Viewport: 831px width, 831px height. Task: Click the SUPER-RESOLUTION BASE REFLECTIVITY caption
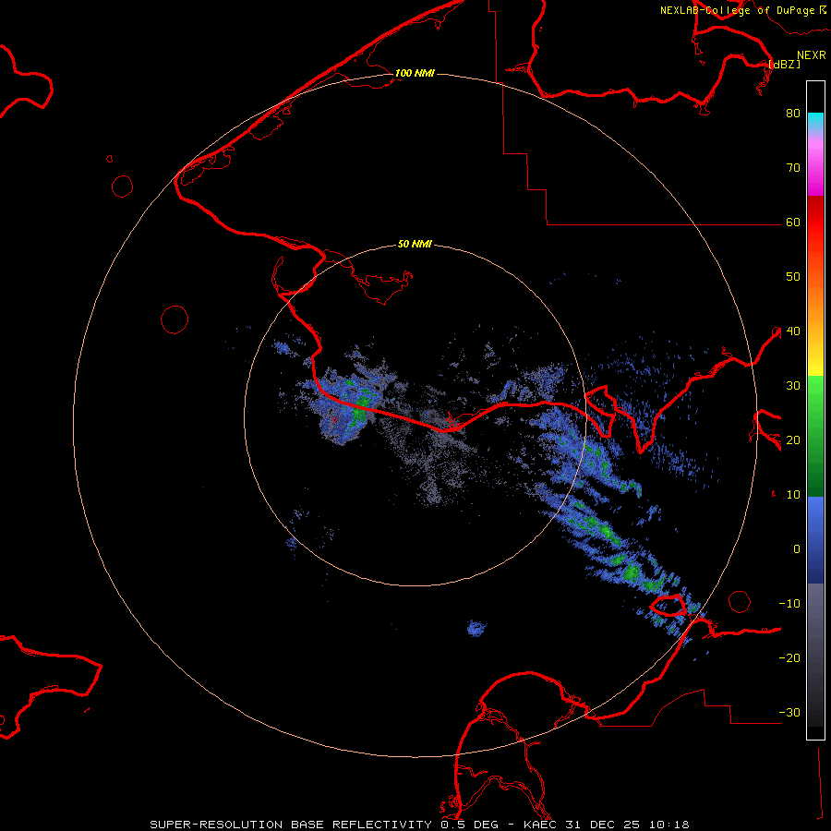pos(291,825)
